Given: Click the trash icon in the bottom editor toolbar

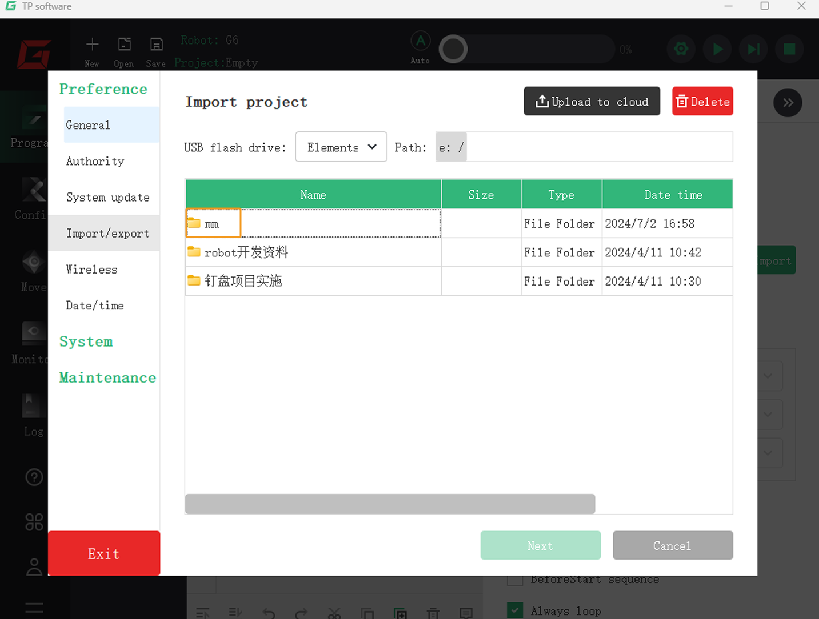Looking at the screenshot, I should (433, 613).
